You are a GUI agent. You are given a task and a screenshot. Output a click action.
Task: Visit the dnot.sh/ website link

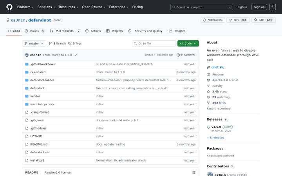click(218, 67)
